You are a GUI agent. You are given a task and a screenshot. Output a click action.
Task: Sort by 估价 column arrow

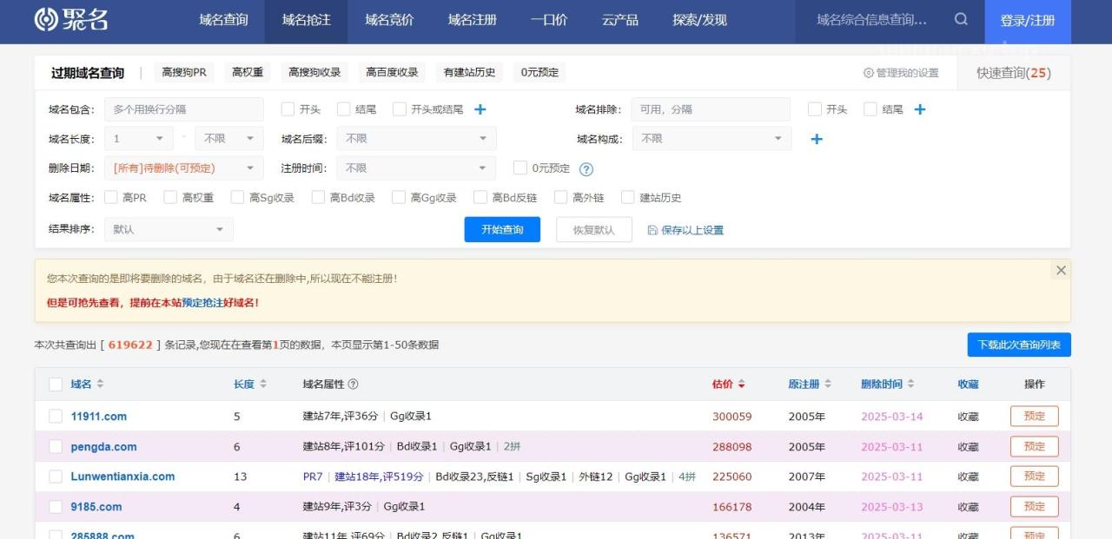point(741,384)
